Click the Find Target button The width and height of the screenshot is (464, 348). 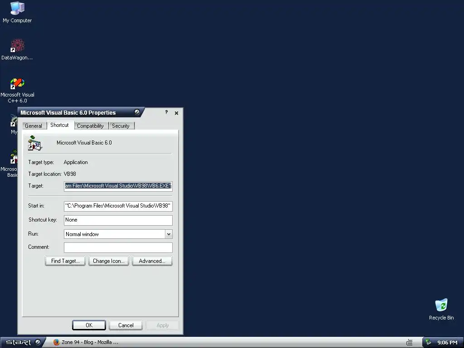click(65, 261)
